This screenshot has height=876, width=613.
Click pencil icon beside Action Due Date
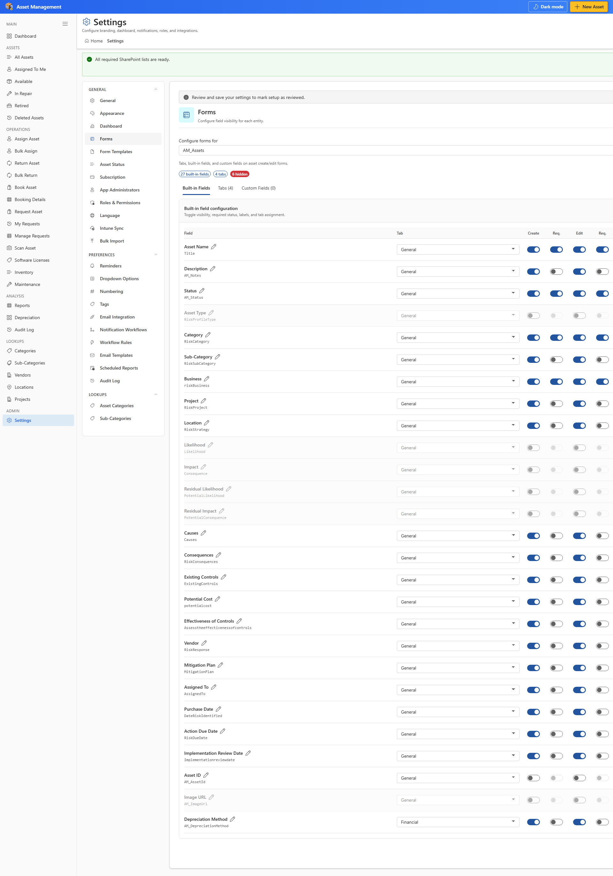point(223,731)
